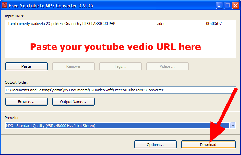The height and width of the screenshot is (155, 241).
Task: Start conversion with the Download button
Action: pos(208,145)
